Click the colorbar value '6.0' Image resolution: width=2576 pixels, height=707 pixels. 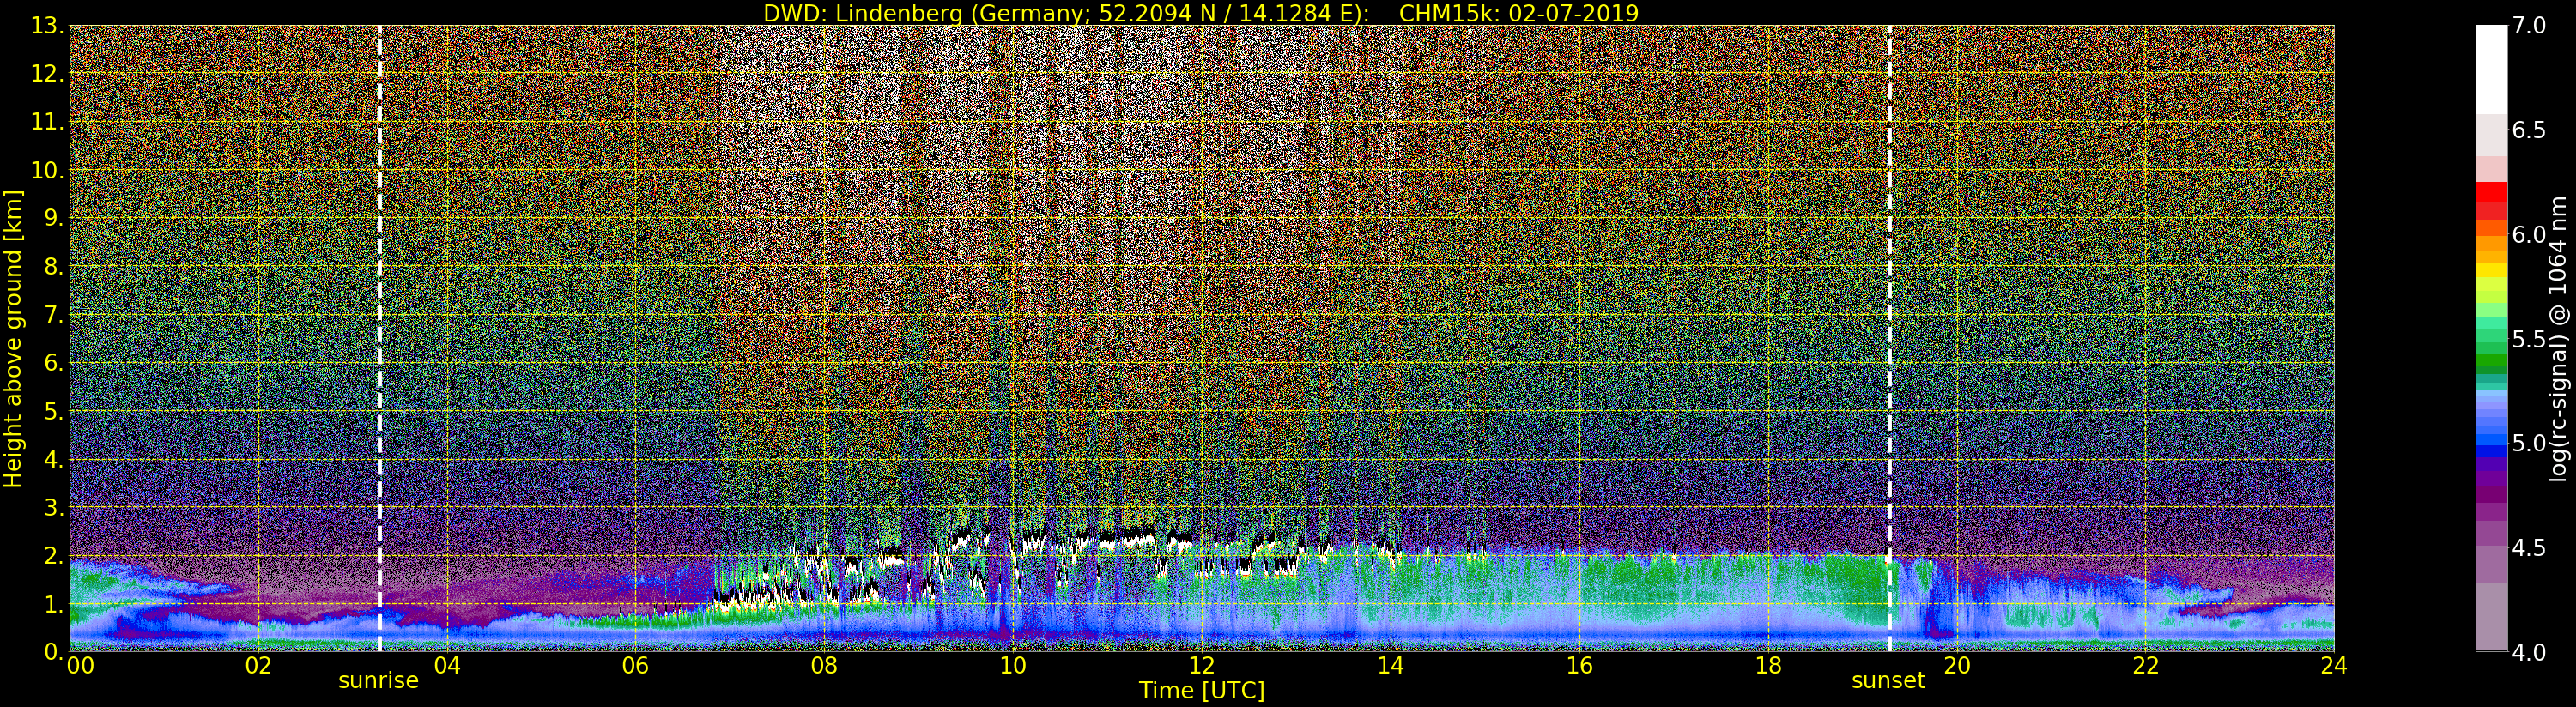tap(2529, 234)
